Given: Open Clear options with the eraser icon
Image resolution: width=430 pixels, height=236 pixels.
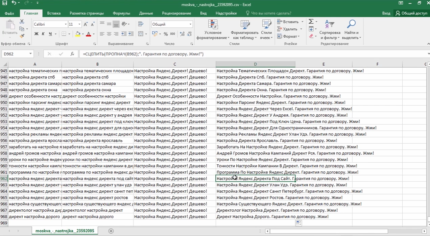Looking at the screenshot, I should click(311, 36).
